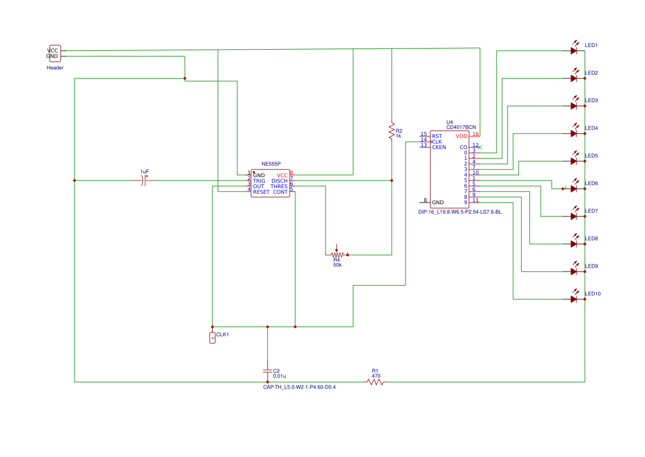Viewport: 645px width, 457px height.
Task: Click the RST pin label on CD4017BCN
Action: (x=437, y=136)
